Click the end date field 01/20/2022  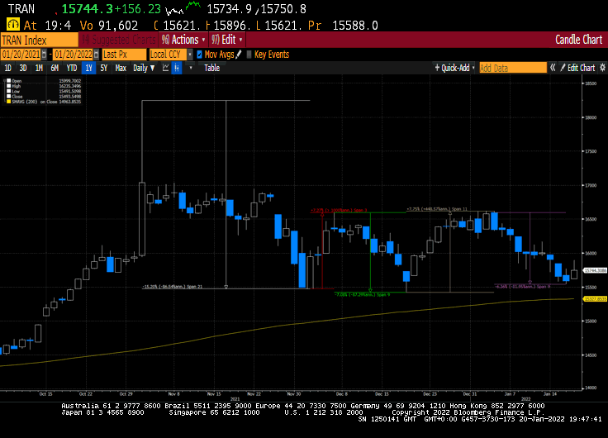pos(73,55)
